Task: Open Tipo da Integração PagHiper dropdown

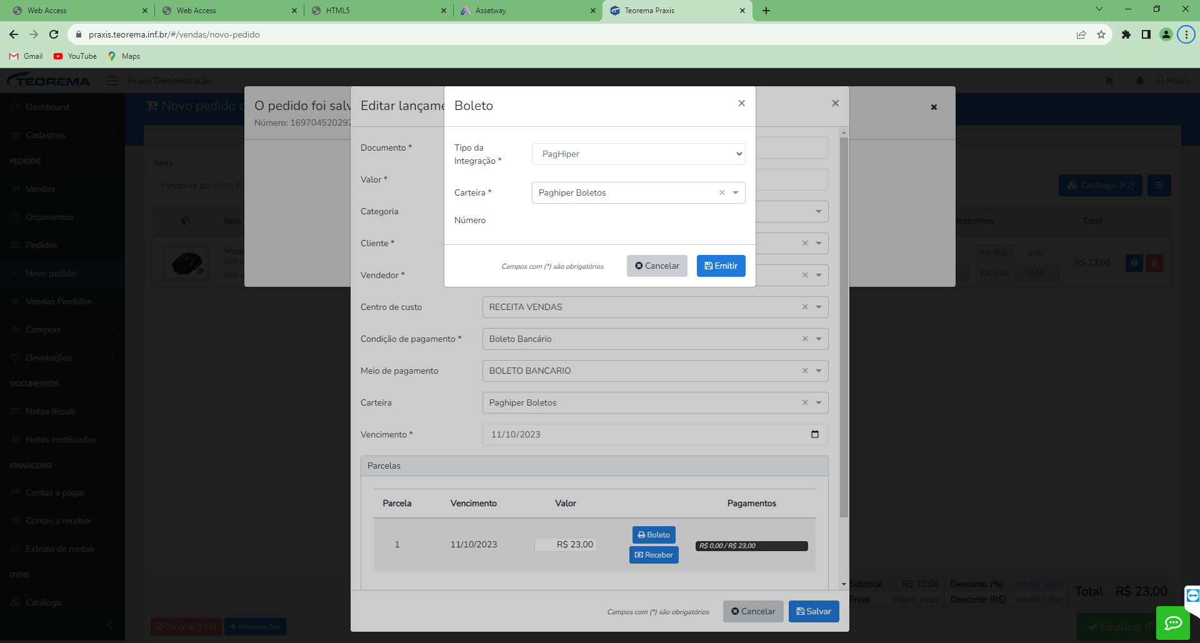Action: coord(638,154)
